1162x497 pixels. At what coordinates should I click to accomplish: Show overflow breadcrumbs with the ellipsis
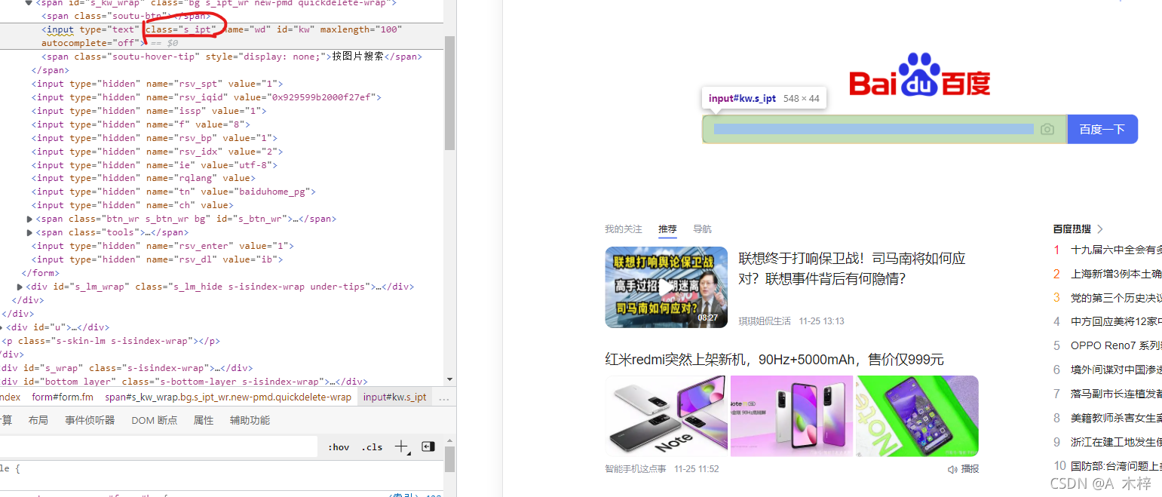point(443,397)
